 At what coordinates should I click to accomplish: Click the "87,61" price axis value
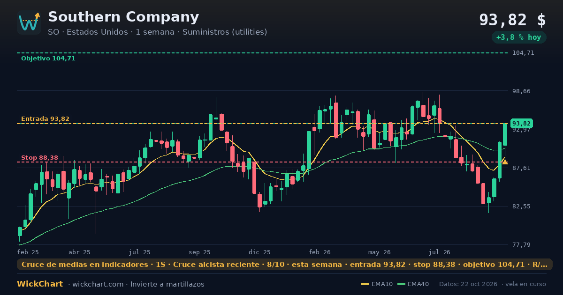(521, 168)
